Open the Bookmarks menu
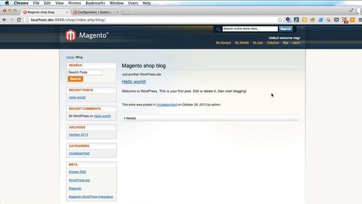Image resolution: width=362 pixels, height=204 pixels. (x=95, y=3)
